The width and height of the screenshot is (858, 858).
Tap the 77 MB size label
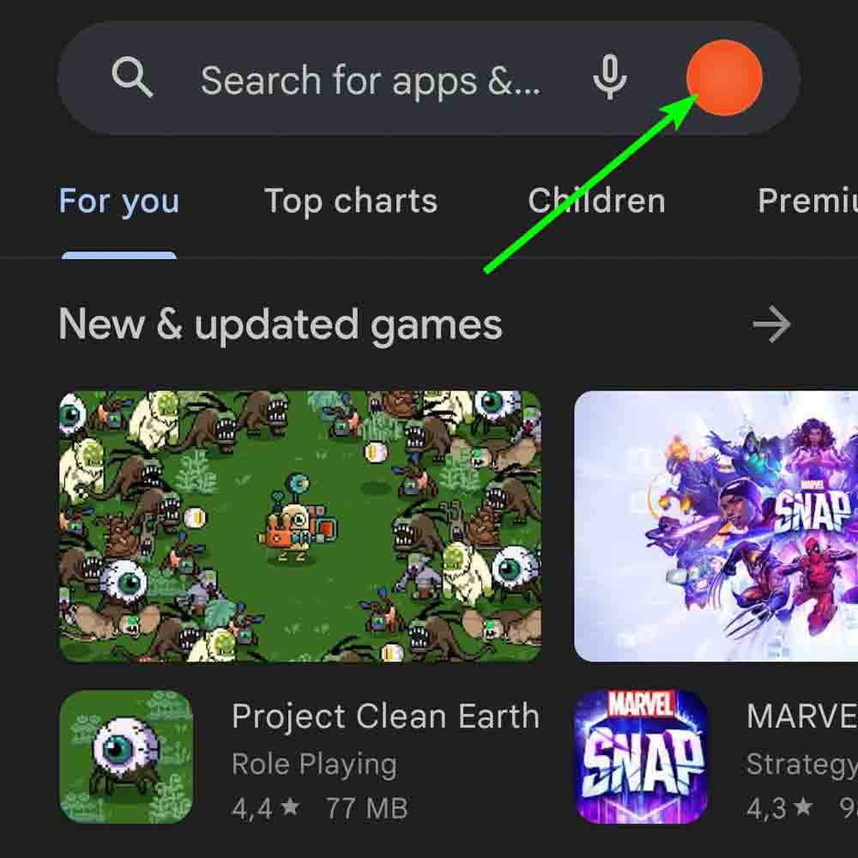point(366,808)
